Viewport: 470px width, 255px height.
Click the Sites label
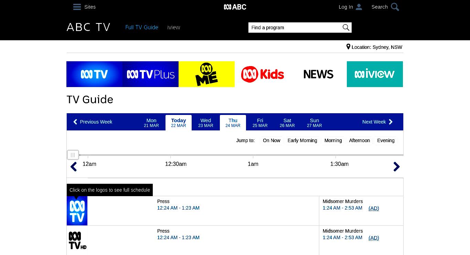tap(90, 7)
